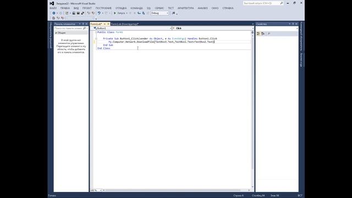This screenshot has height=198, width=352.
Task: Open Properties panel window position dropdown
Action: pos(290,24)
